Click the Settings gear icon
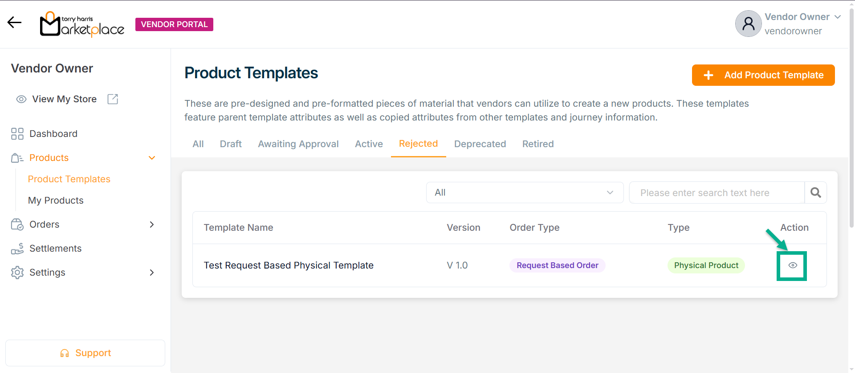 (x=17, y=273)
